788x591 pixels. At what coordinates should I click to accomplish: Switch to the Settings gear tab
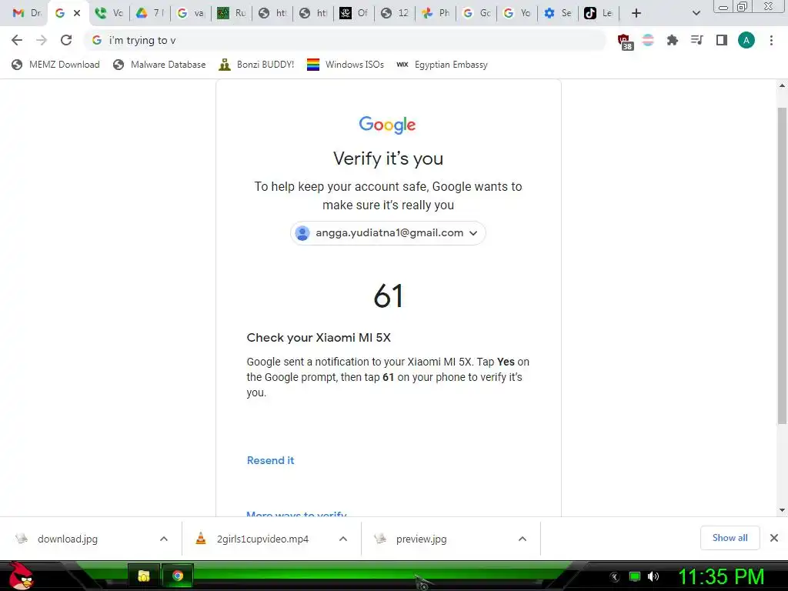557,13
